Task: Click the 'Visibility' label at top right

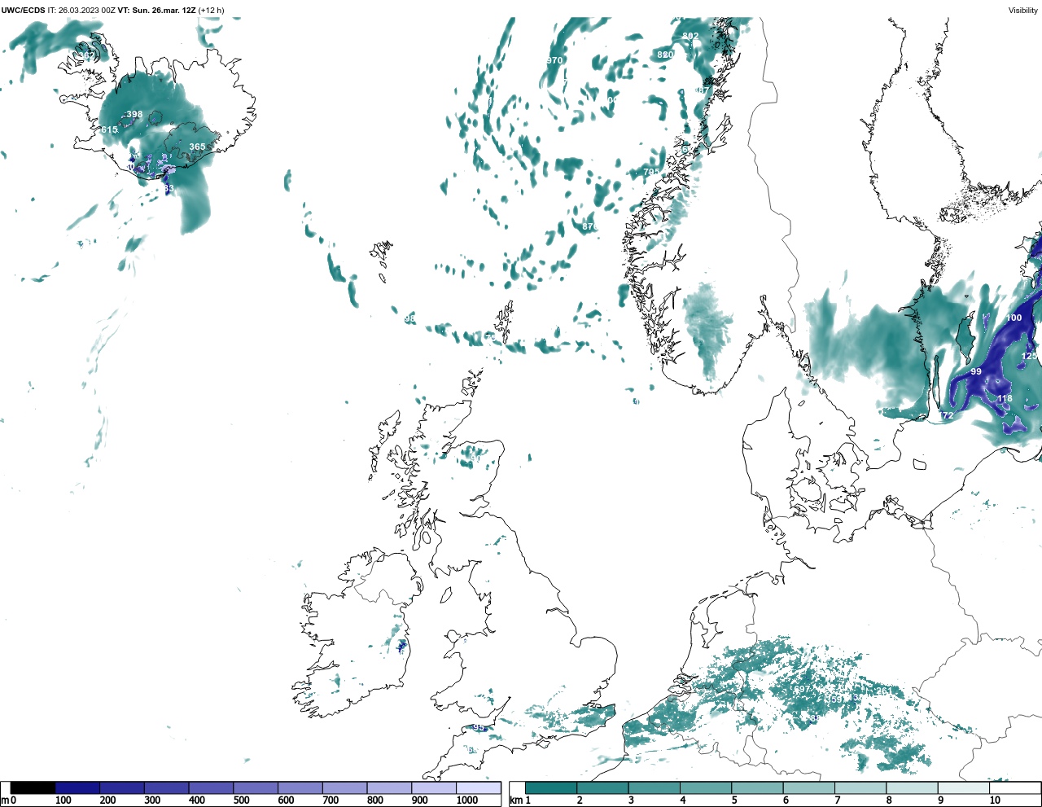Action: point(1023,11)
